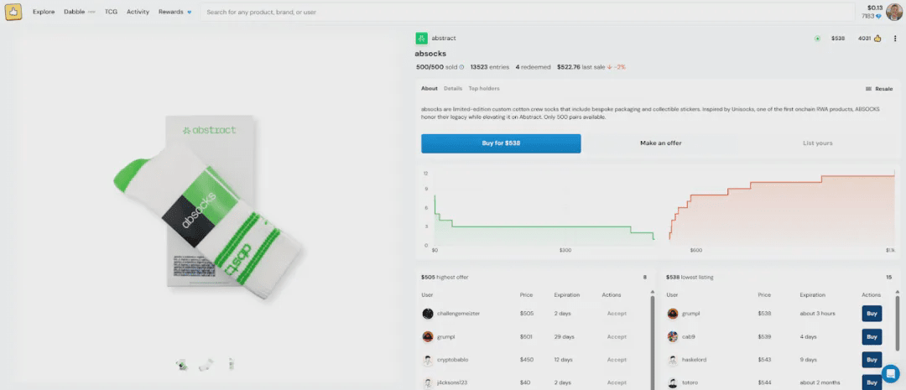
Task: Open the abstract brand link
Action: tap(444, 38)
